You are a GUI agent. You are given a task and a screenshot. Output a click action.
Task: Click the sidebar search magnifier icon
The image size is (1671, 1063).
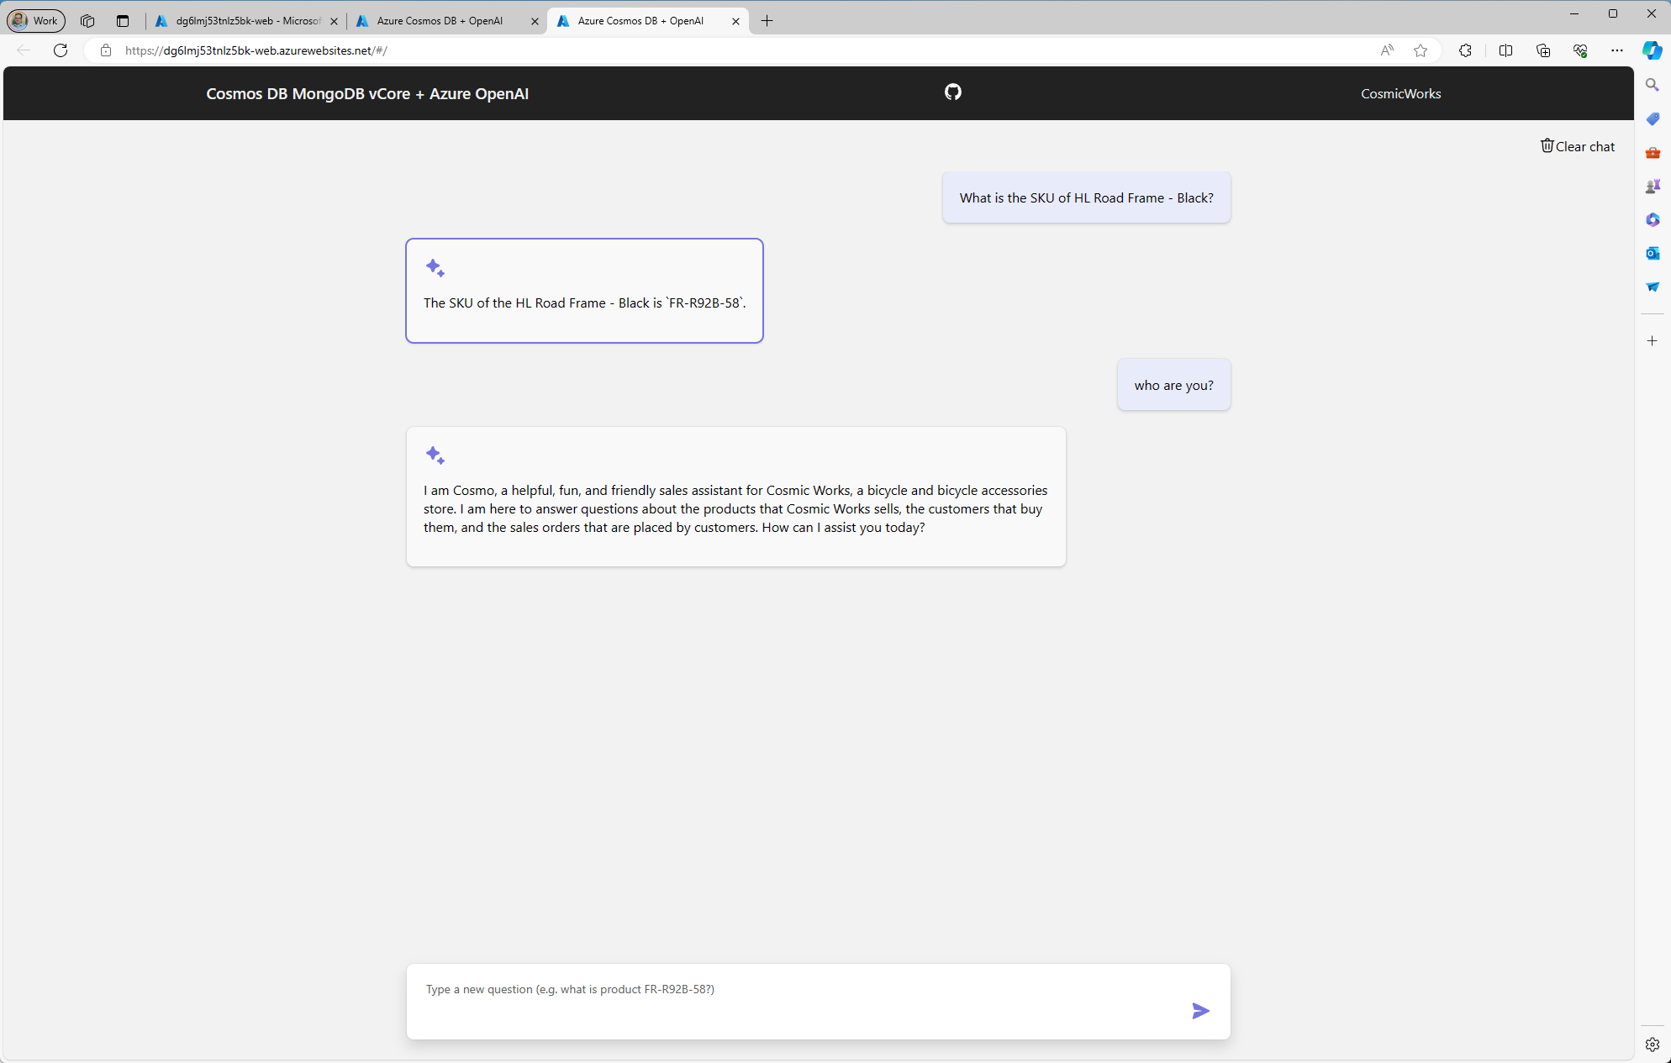pos(1652,85)
